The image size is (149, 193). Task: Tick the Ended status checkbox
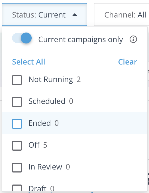[x=17, y=124]
